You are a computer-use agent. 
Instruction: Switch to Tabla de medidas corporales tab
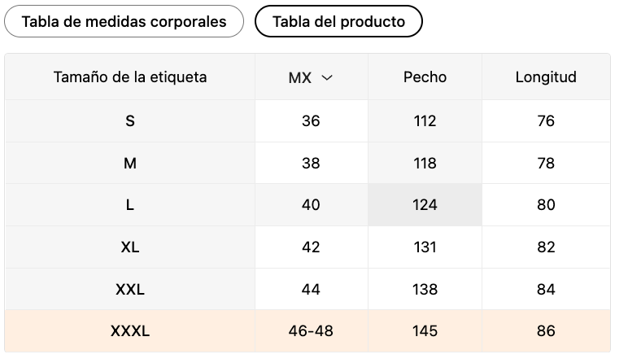click(x=124, y=22)
